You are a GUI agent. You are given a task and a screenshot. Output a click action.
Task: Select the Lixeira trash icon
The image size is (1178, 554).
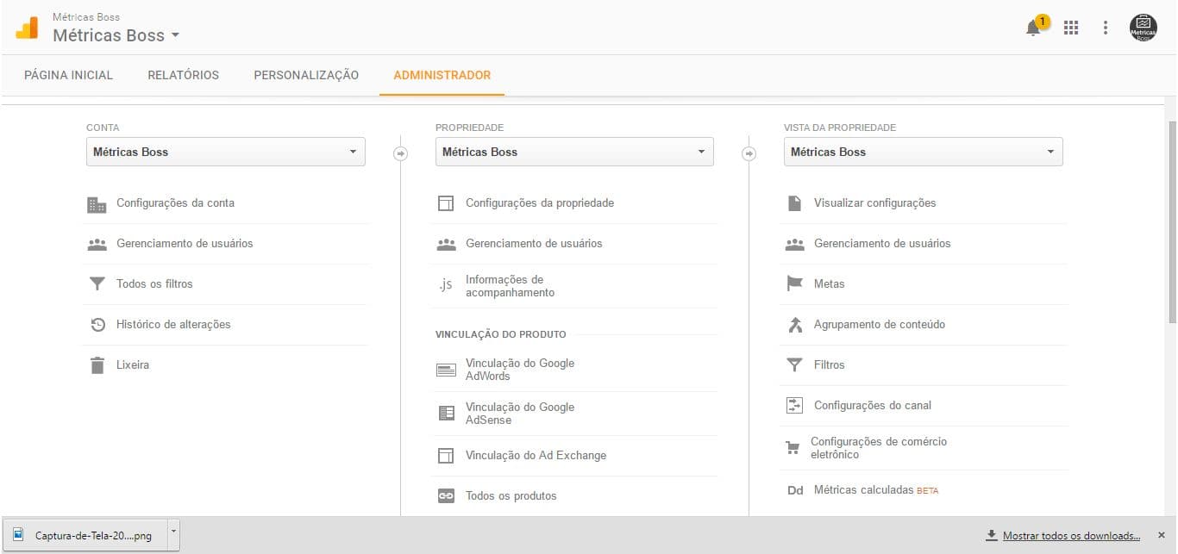[x=97, y=364]
